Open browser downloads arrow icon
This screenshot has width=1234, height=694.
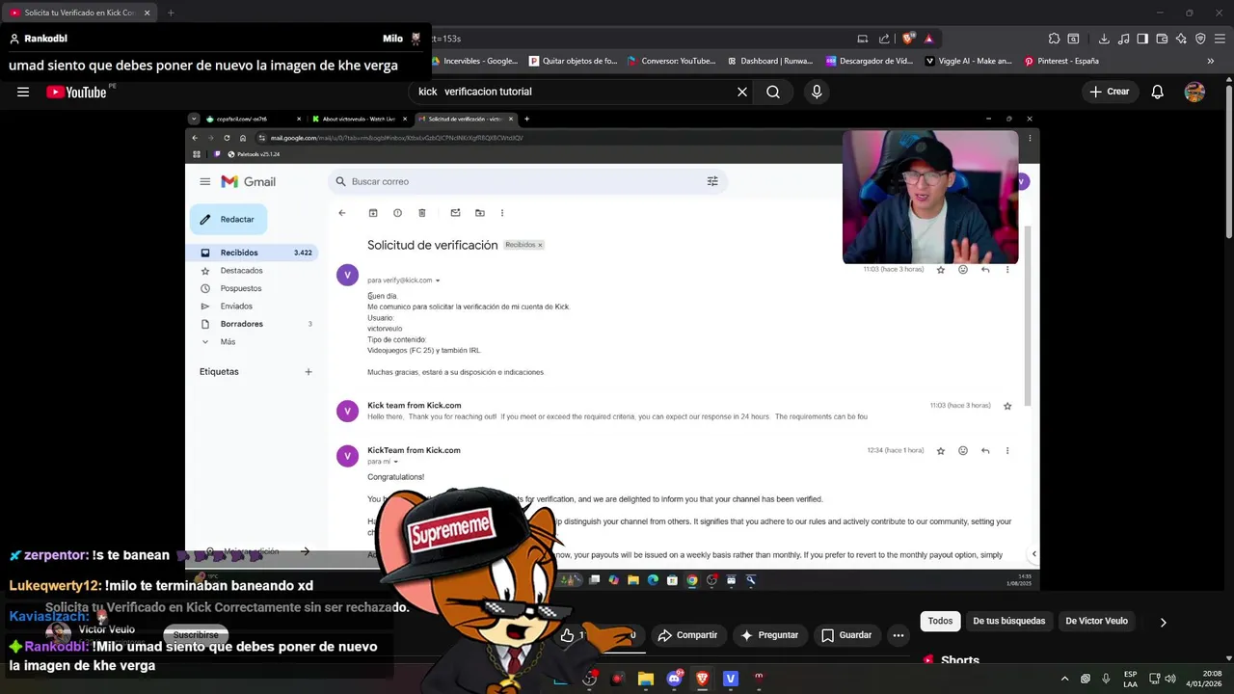[x=1104, y=39]
